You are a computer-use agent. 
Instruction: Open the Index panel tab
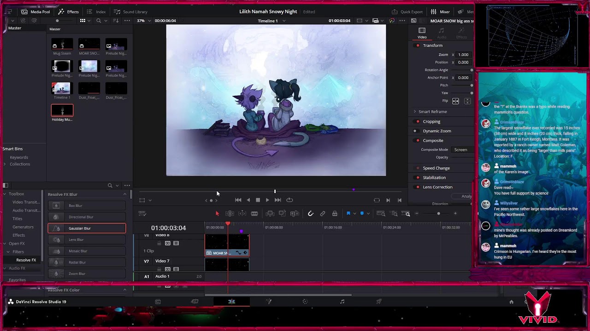click(96, 11)
